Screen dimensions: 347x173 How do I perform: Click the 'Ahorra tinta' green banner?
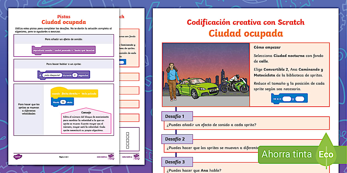(x=286, y=154)
